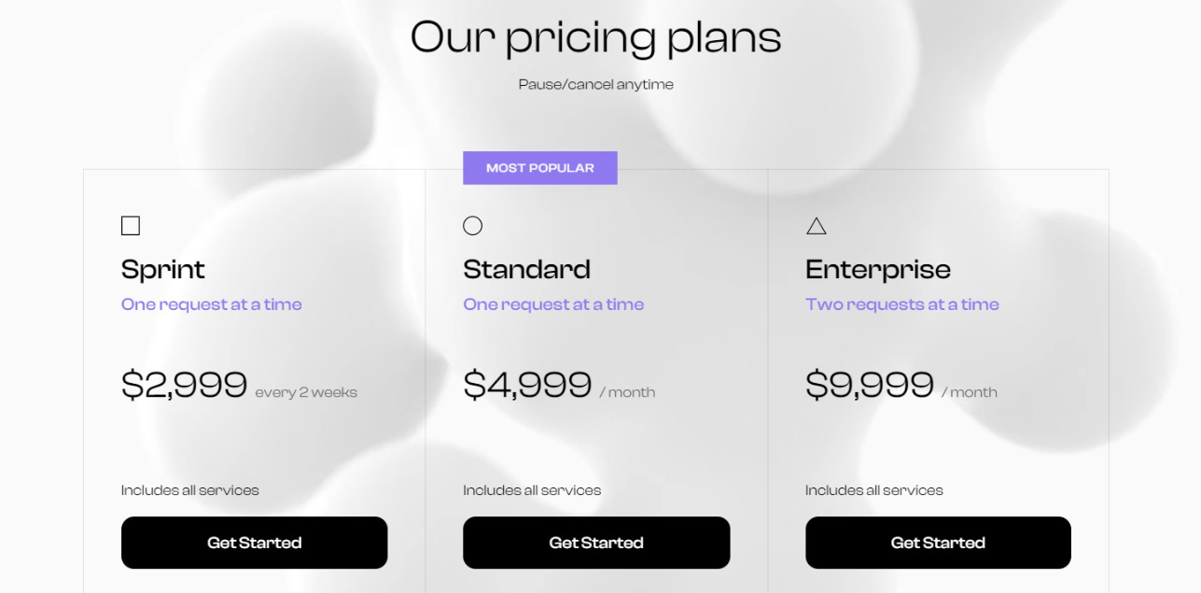Click "every 2 weeks" billing label
Screen dimensions: 1201x593
point(306,392)
